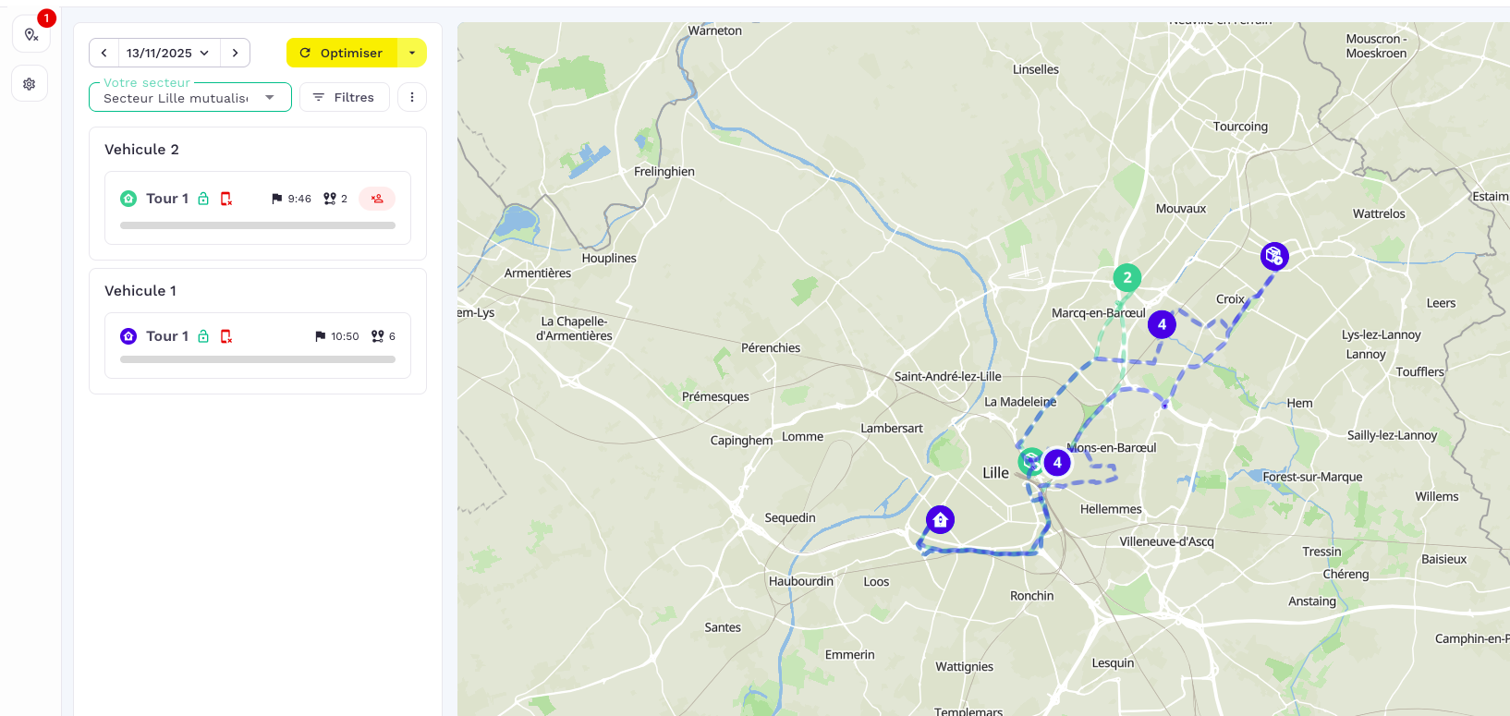Click the red unassigned driver icon on Vehicule 2

click(x=377, y=199)
